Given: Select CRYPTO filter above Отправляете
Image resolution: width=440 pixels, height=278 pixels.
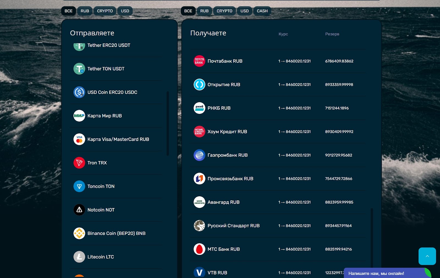Looking at the screenshot, I should coord(105,11).
